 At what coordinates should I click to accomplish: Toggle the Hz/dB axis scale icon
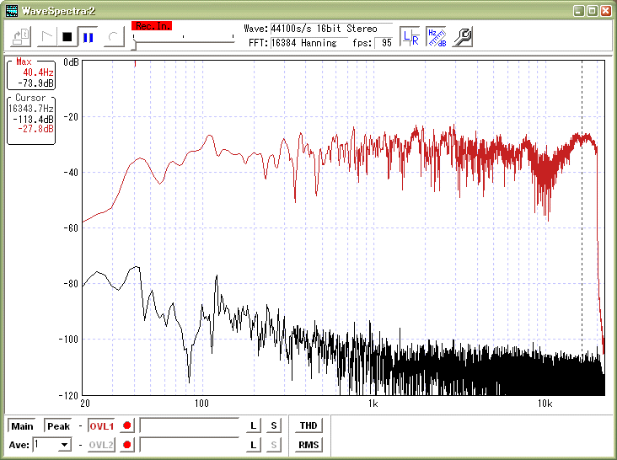pyautogui.click(x=436, y=36)
